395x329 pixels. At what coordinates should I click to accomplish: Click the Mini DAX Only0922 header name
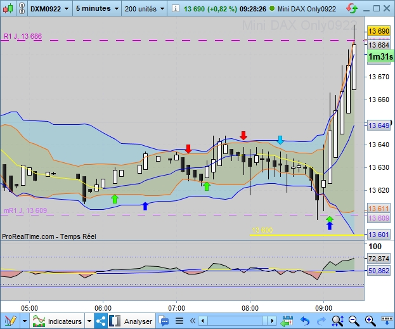coord(307,9)
